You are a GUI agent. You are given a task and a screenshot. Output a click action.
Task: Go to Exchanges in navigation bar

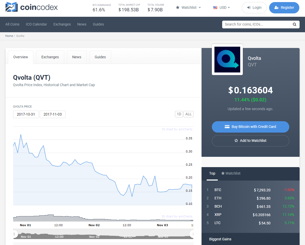pyautogui.click(x=62, y=24)
